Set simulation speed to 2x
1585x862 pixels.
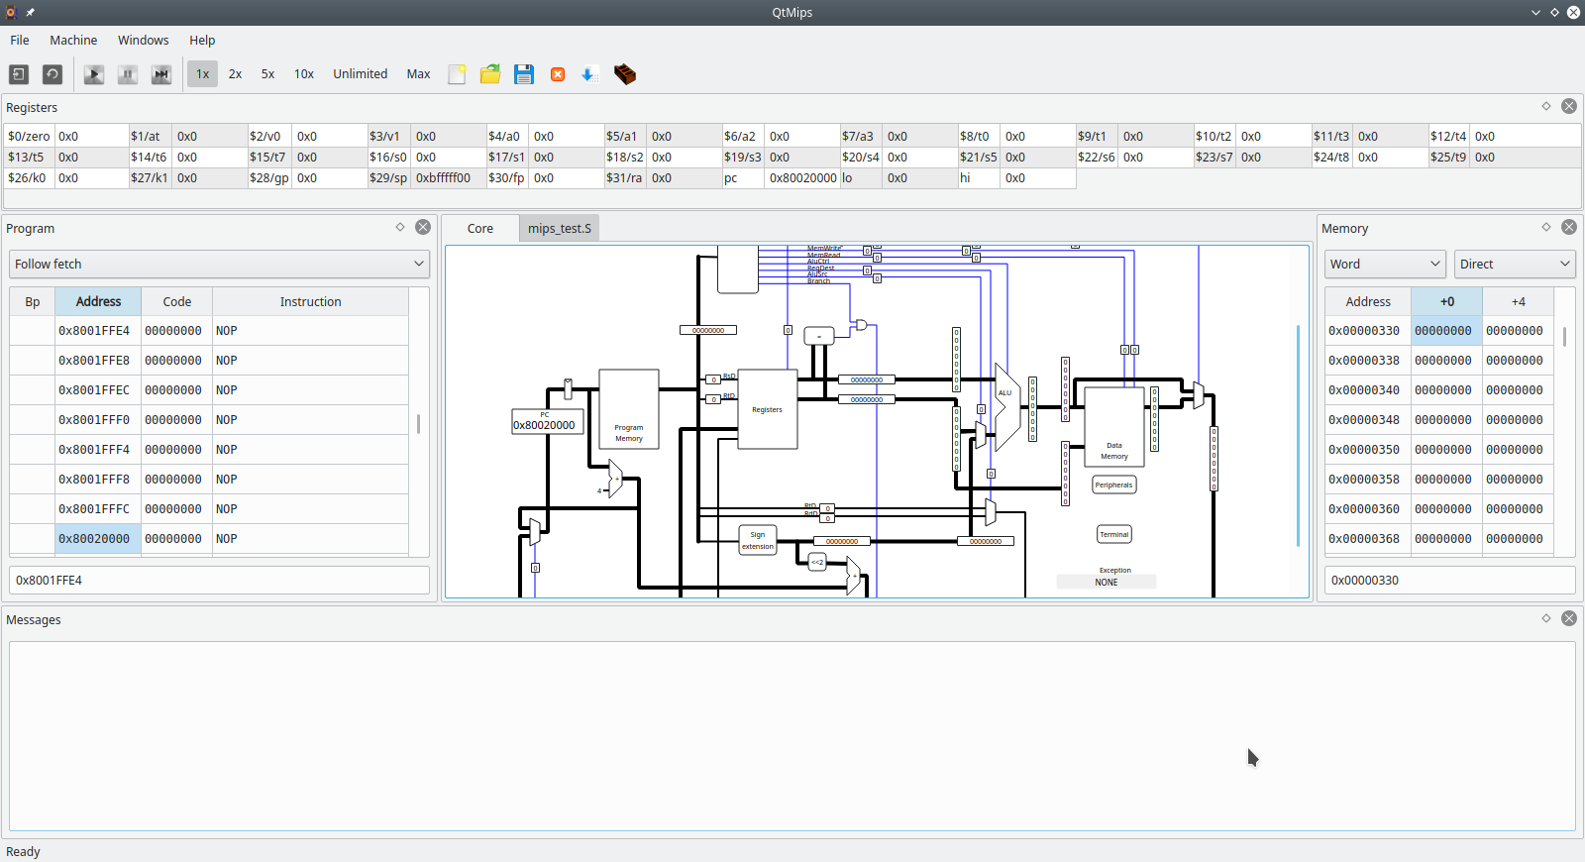[x=235, y=74]
